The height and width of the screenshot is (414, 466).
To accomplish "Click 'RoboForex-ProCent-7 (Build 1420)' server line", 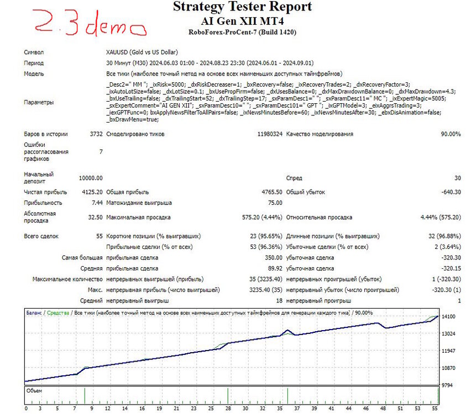I will [242, 32].
